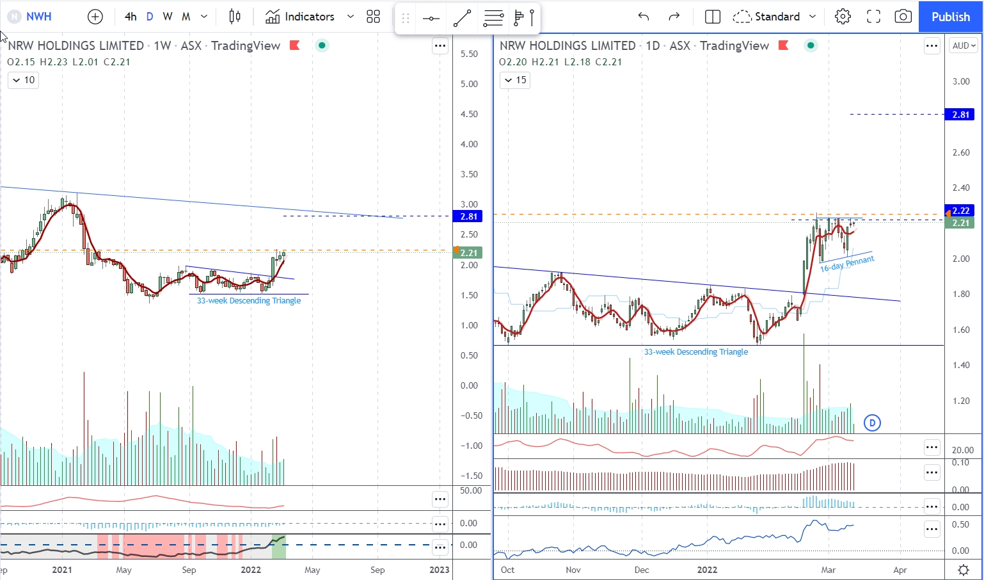
Task: Select the D daily timeframe
Action: (150, 17)
